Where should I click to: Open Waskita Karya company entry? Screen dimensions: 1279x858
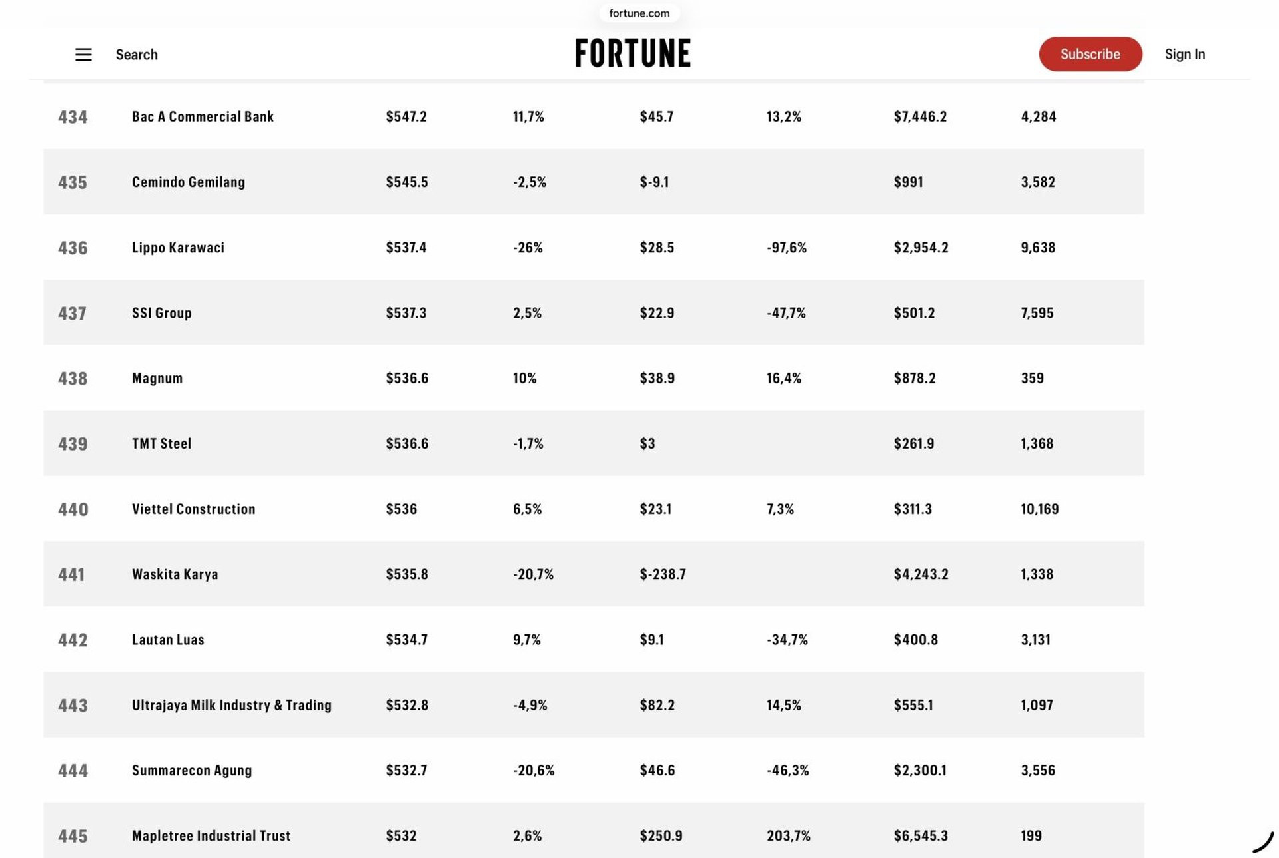[175, 574]
